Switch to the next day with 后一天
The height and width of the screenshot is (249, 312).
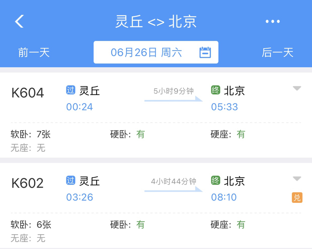coord(277,52)
